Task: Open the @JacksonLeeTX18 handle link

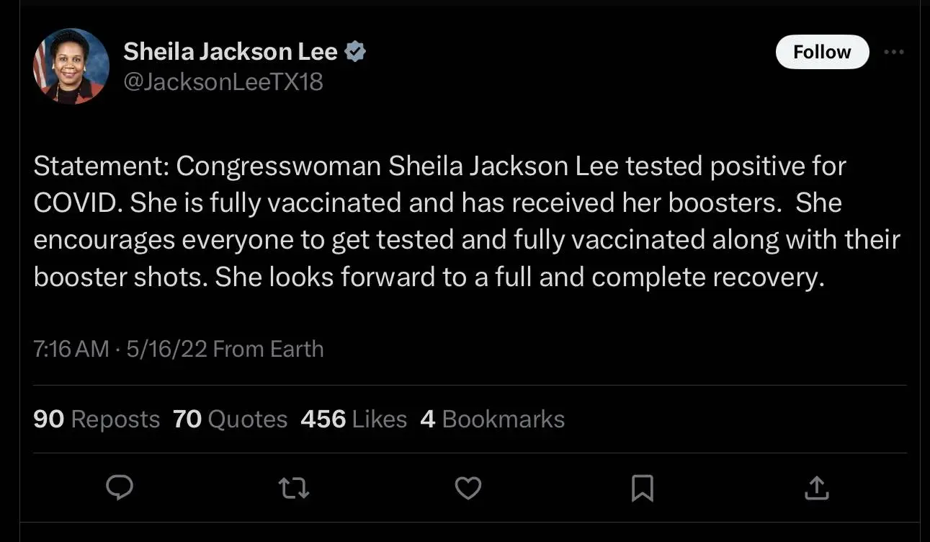Action: coord(223,82)
